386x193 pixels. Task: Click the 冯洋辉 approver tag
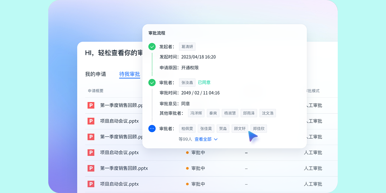(x=196, y=113)
